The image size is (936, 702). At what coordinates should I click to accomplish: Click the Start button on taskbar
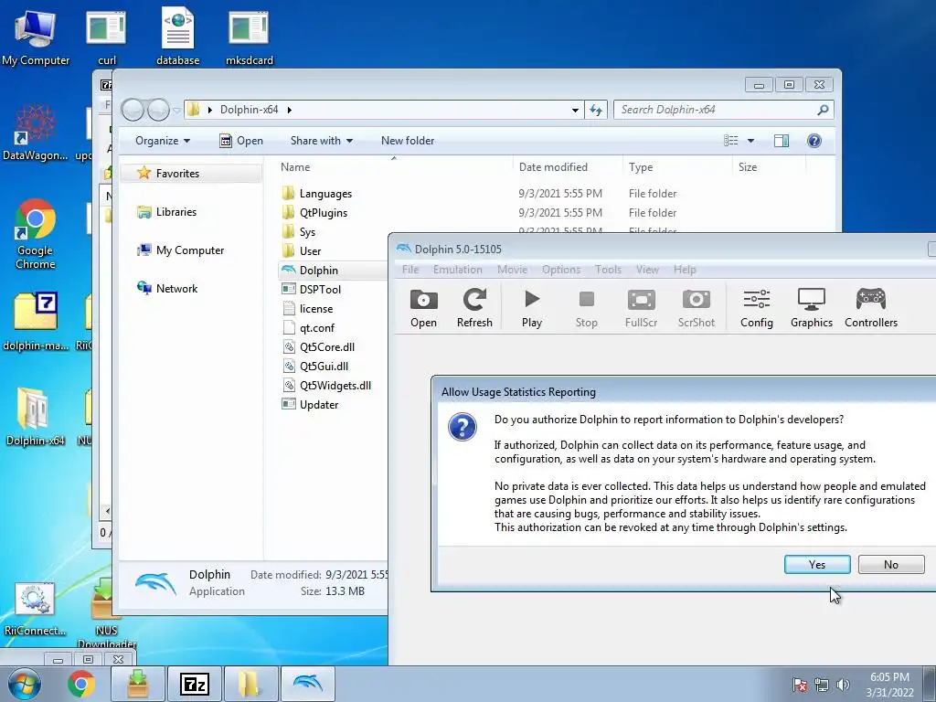[24, 684]
